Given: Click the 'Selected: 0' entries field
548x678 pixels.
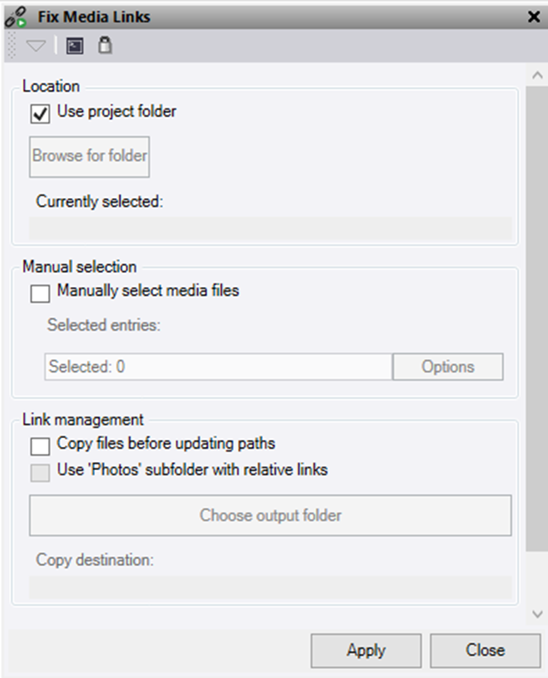Looking at the screenshot, I should (218, 367).
